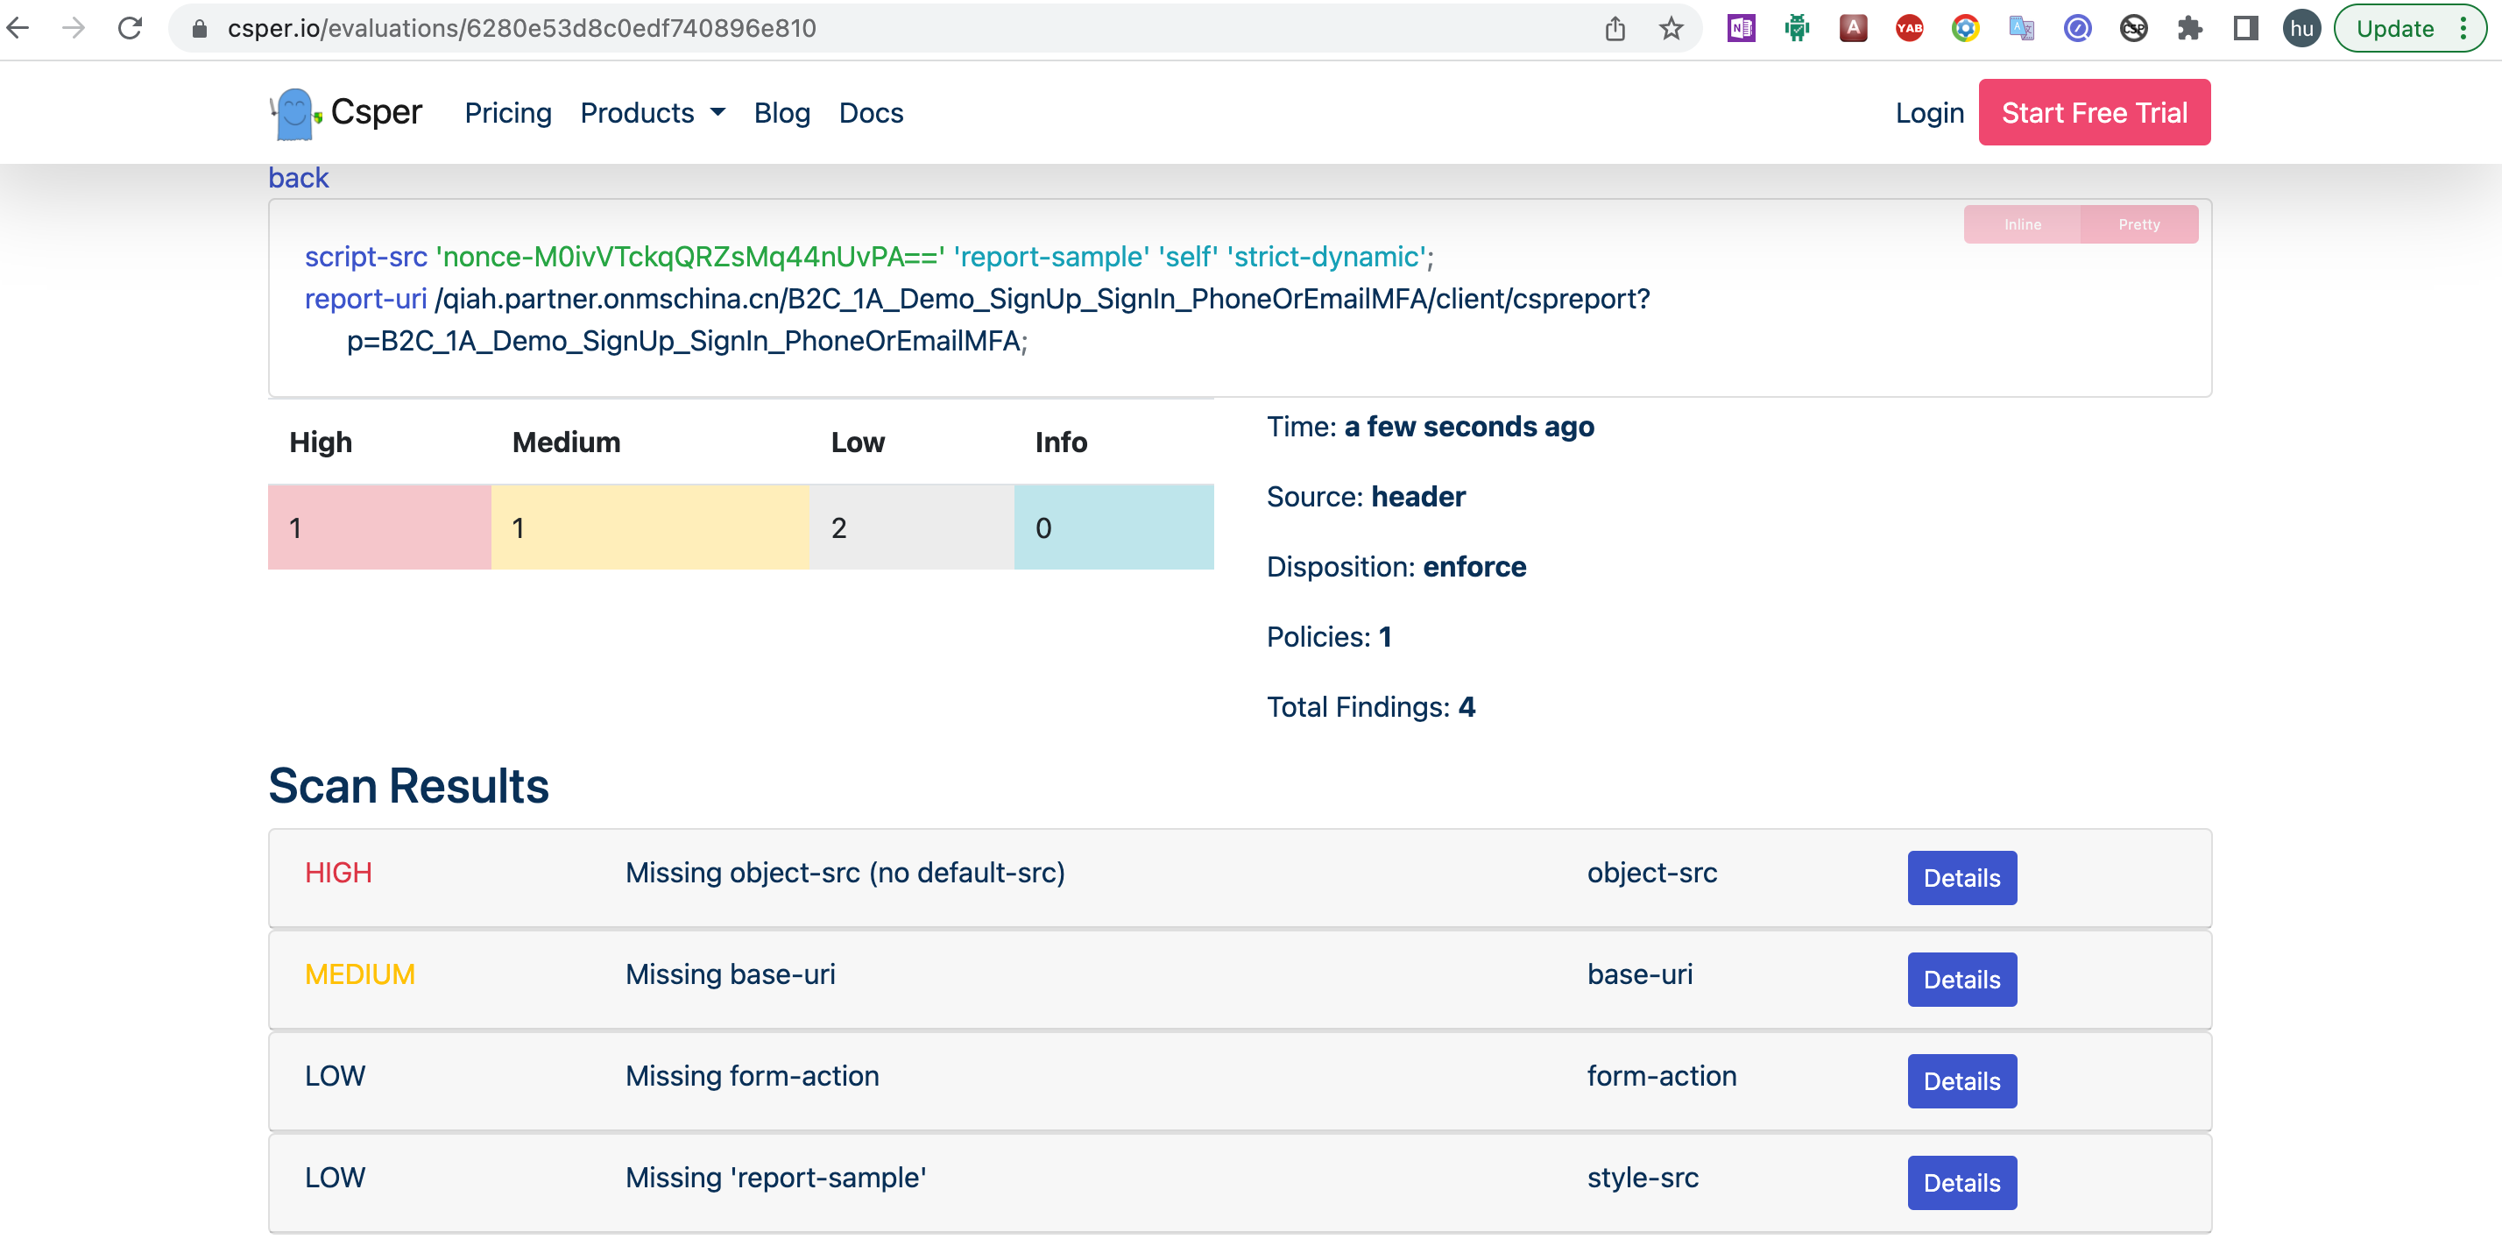Click the browser forward arrow
The image size is (2502, 1246).
(74, 28)
